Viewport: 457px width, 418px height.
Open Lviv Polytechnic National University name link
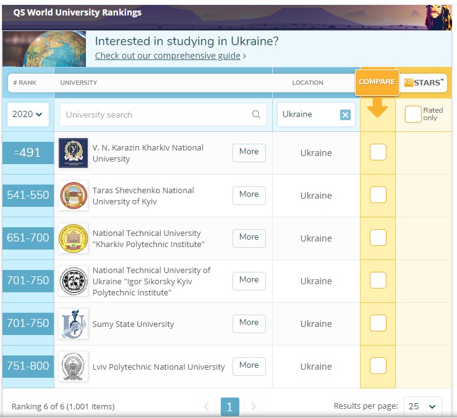(158, 367)
